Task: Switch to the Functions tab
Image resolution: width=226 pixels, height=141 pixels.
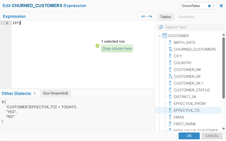Action: click(186, 17)
